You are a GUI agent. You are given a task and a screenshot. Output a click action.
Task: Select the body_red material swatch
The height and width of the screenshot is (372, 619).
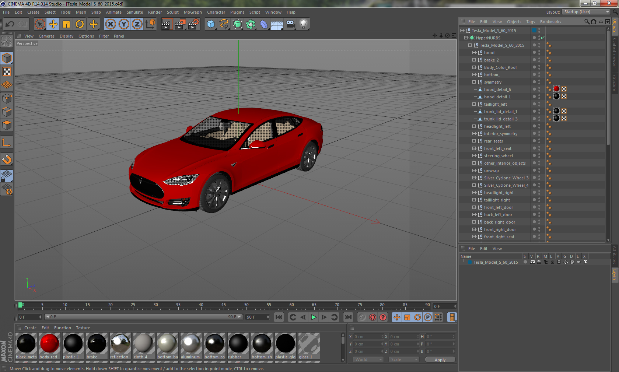[49, 346]
